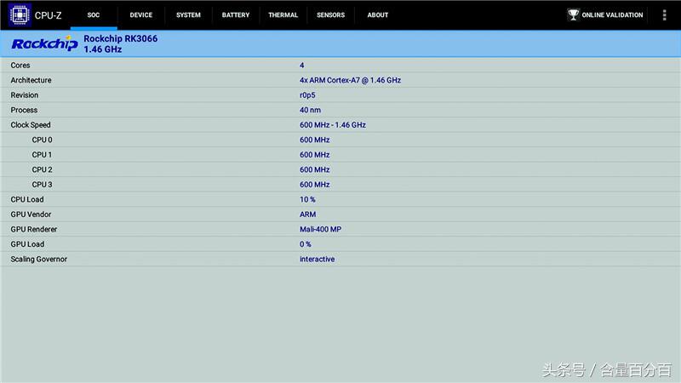Select the CPU 0 row label
The image size is (681, 383).
point(42,140)
